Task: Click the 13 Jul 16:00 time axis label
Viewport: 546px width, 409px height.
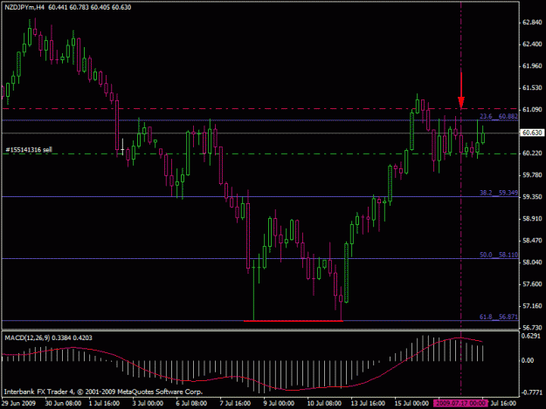Action: tap(368, 404)
